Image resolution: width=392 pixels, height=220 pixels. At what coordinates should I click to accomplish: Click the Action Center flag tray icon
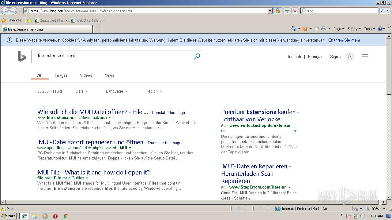pyautogui.click(x=349, y=216)
